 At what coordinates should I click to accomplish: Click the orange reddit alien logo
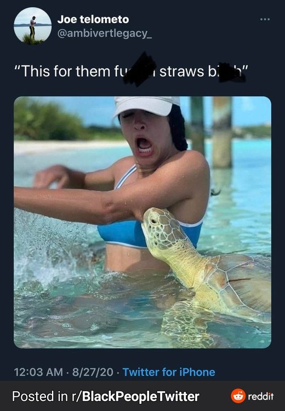238,396
